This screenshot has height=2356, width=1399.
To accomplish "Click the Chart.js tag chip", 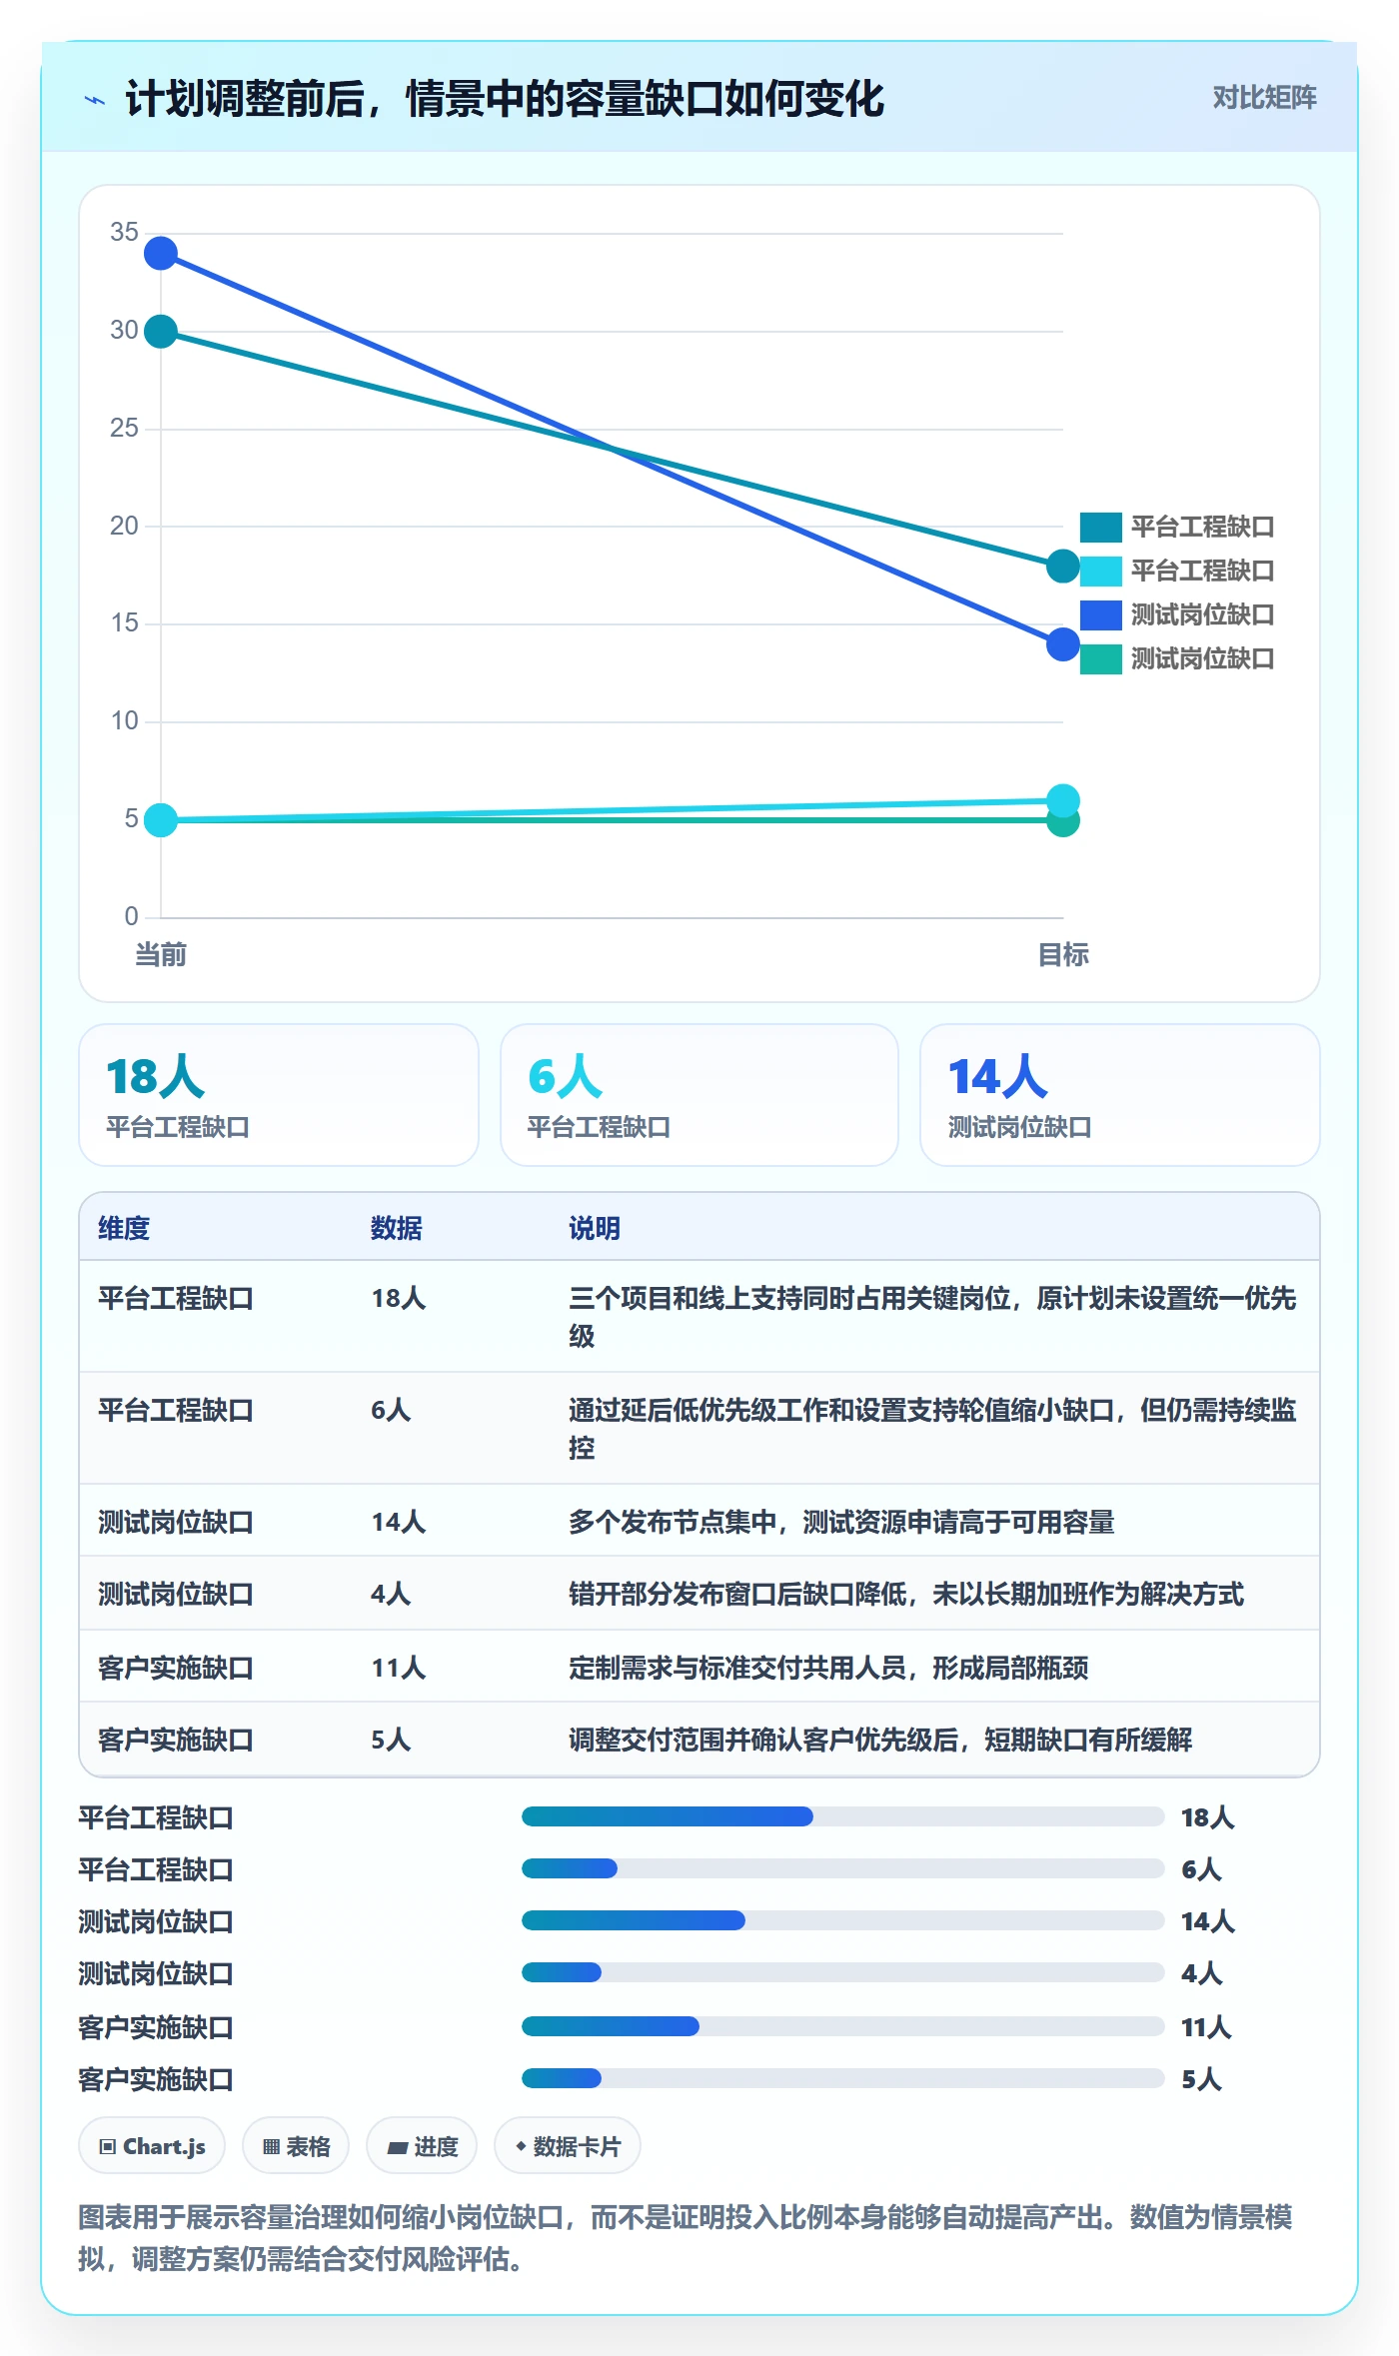I will click(x=152, y=2145).
